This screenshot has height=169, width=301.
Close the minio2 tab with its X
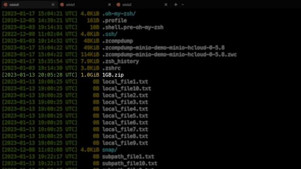pos(166,5)
